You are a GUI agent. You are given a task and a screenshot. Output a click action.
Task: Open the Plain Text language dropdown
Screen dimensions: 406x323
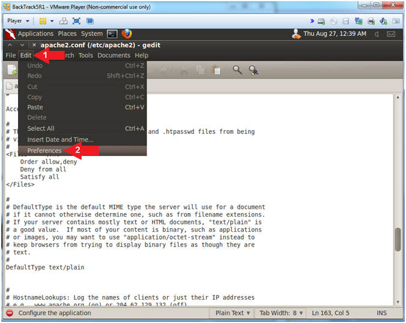pos(232,313)
